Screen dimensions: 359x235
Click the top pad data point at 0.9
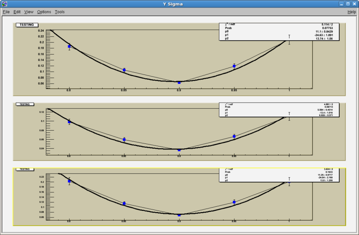click(x=179, y=82)
